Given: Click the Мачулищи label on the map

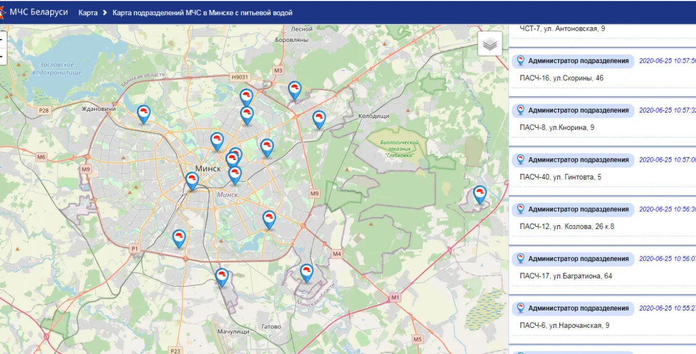Looking at the screenshot, I should coord(233,332).
